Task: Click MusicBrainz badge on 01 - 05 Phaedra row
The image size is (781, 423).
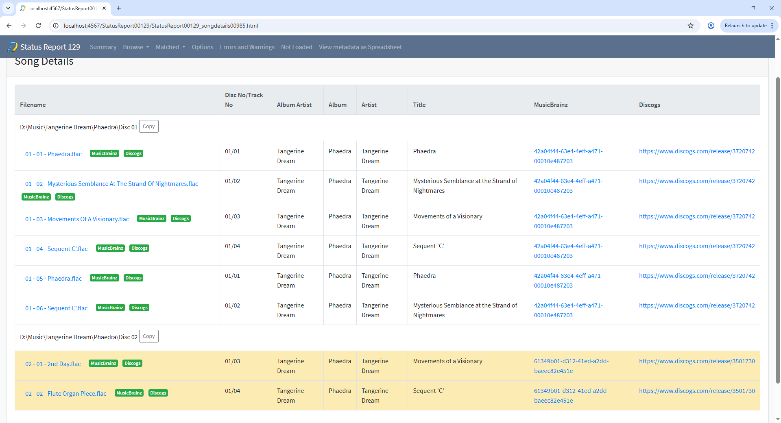Action: pyautogui.click(x=105, y=278)
